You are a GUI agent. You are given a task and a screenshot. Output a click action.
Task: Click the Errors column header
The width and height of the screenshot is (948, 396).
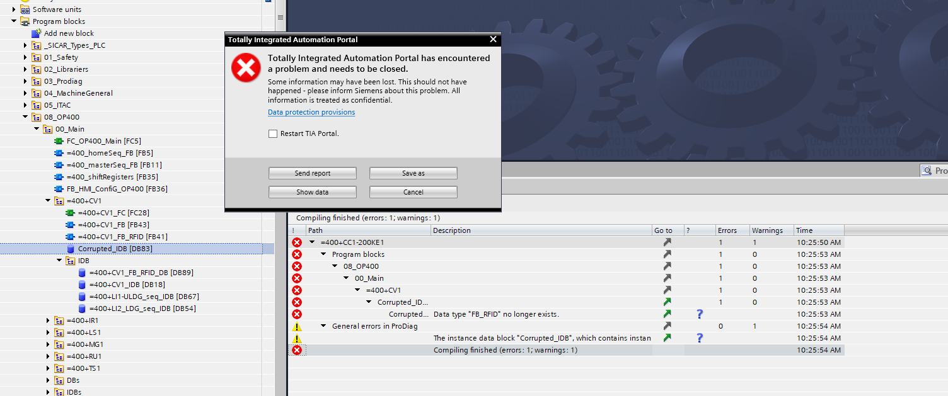(x=732, y=230)
